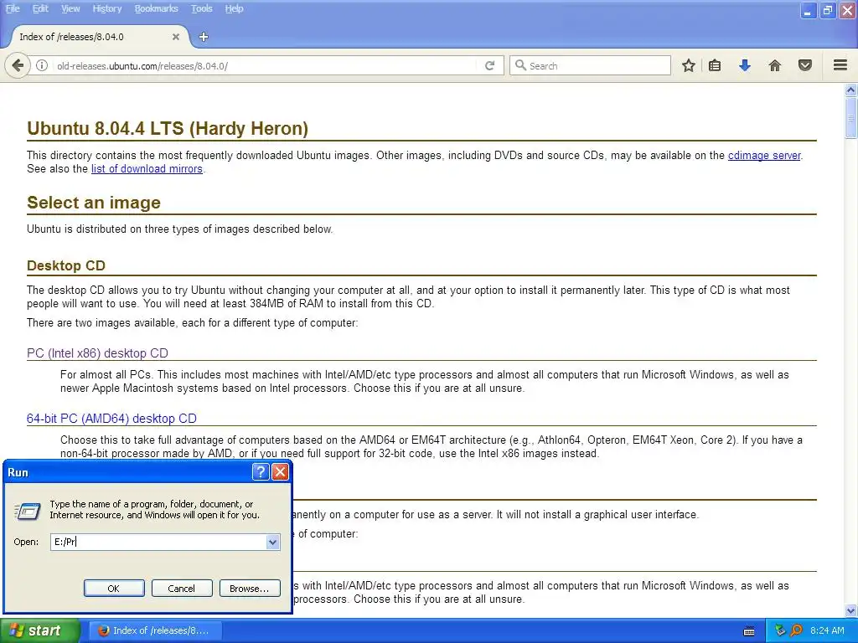Image resolution: width=858 pixels, height=643 pixels.
Task: Click the Pocket icon in toolbar
Action: pyautogui.click(x=805, y=65)
